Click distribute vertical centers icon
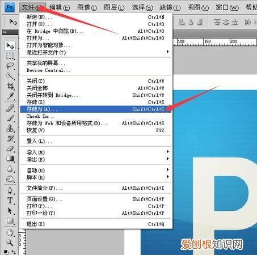 tap(226, 22)
